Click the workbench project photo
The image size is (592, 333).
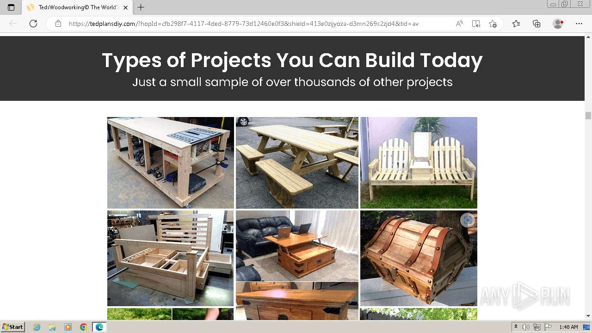(x=171, y=163)
